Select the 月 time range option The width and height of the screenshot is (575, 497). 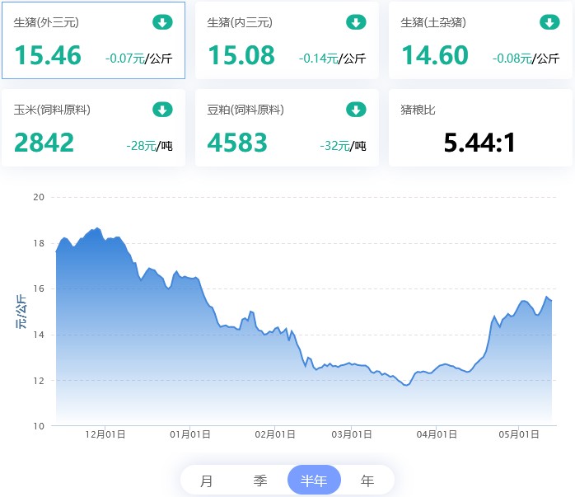pos(207,481)
